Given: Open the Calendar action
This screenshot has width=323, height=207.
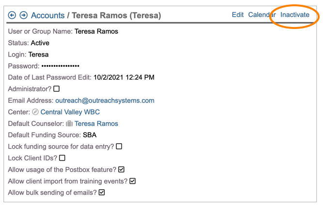Looking at the screenshot, I should coord(262,14).
